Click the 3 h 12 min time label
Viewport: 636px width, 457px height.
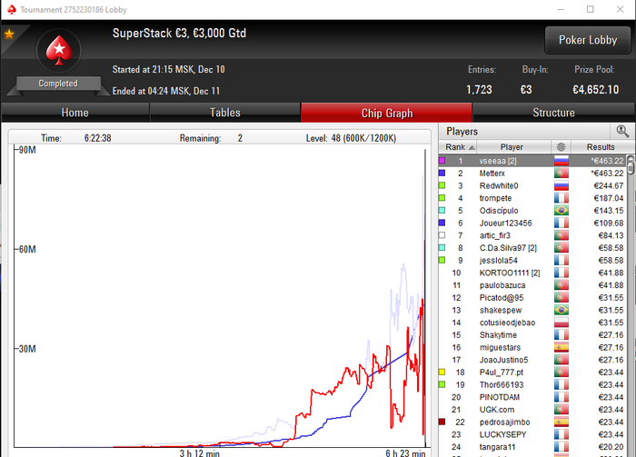pos(200,453)
